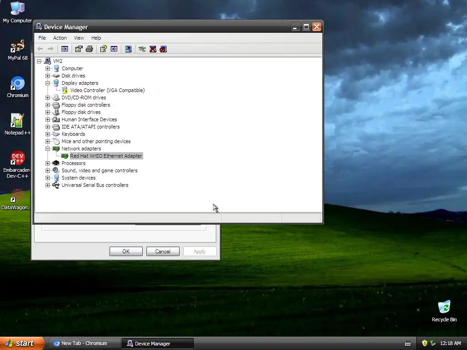The image size is (467, 350).
Task: Switch to New Tab - Chromium taskbar button
Action: 84,343
